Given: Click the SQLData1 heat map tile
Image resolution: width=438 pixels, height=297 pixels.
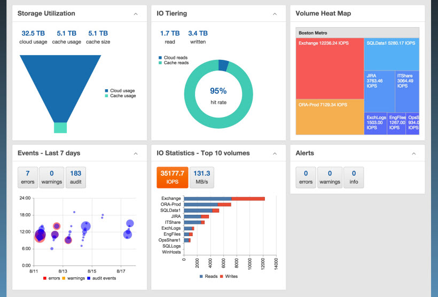Looking at the screenshot, I should coord(392,54).
